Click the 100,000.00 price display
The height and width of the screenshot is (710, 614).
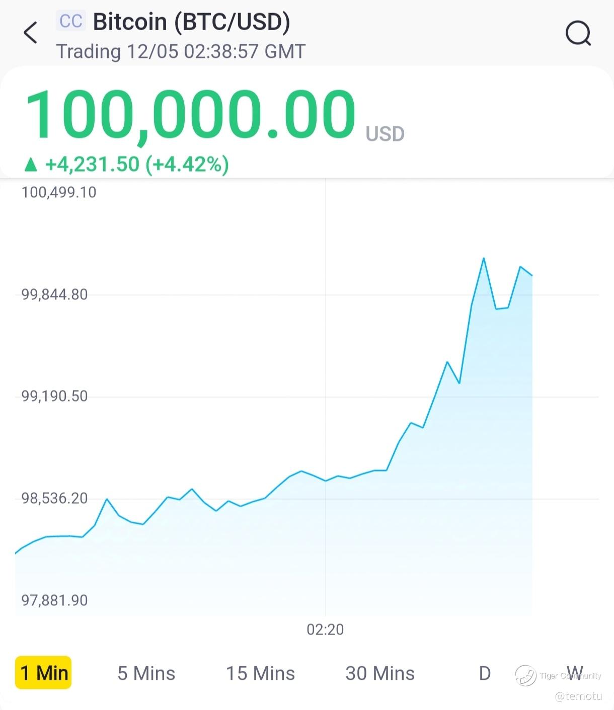click(190, 114)
